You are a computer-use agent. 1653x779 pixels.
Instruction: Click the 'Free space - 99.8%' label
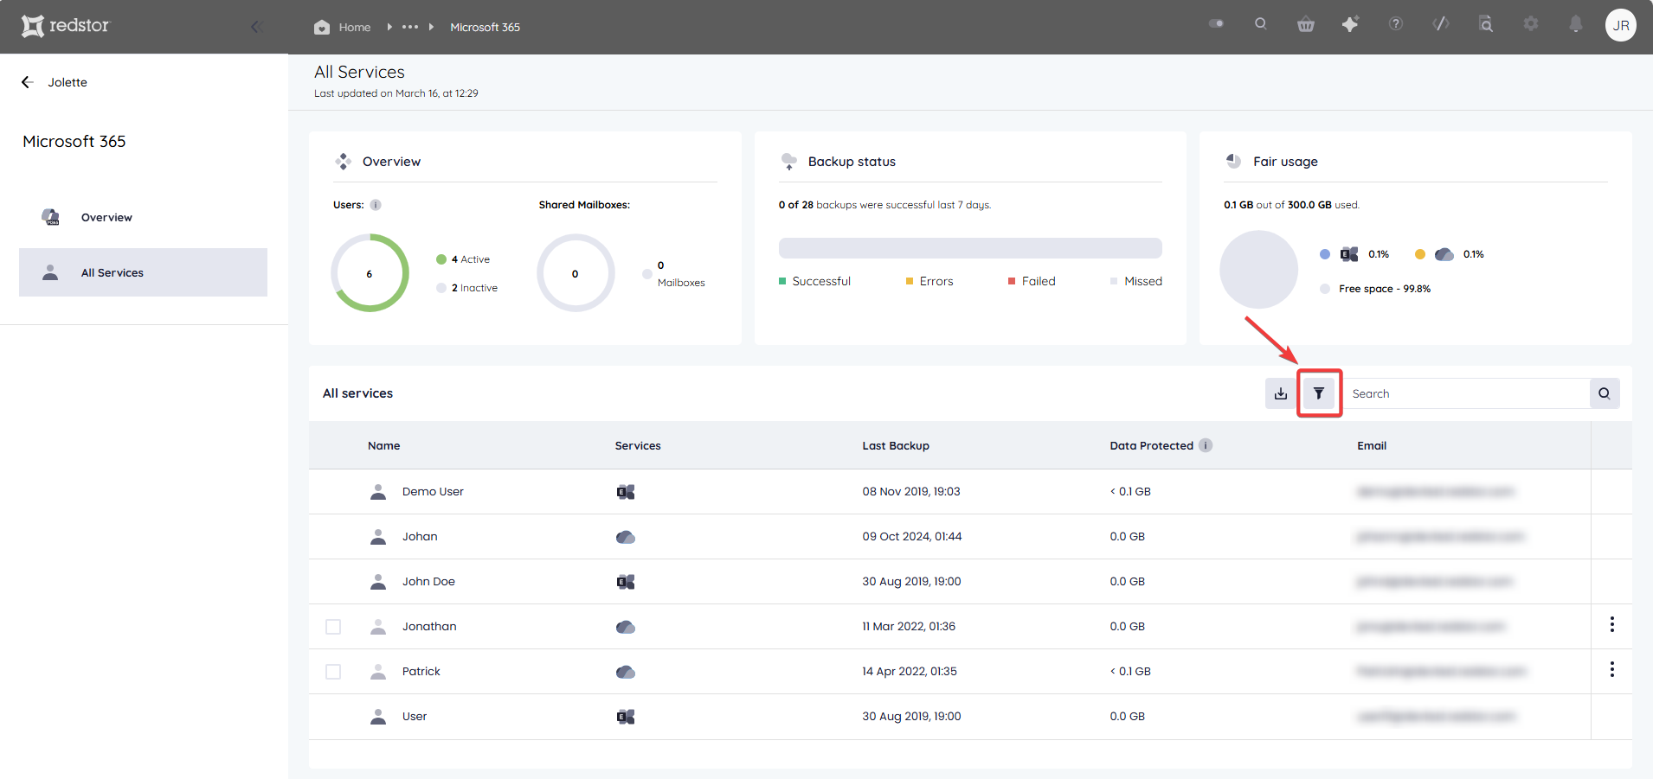pyautogui.click(x=1385, y=289)
